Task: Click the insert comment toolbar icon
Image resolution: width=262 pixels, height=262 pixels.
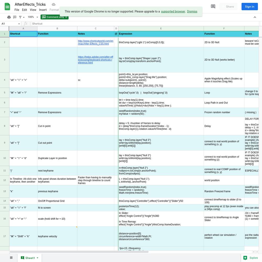Action: [15, 17]
